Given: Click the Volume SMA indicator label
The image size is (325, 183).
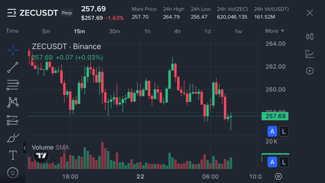Looking at the screenshot, I should [x=50, y=148].
